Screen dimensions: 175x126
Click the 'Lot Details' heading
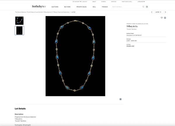pyautogui.click(x=20, y=109)
